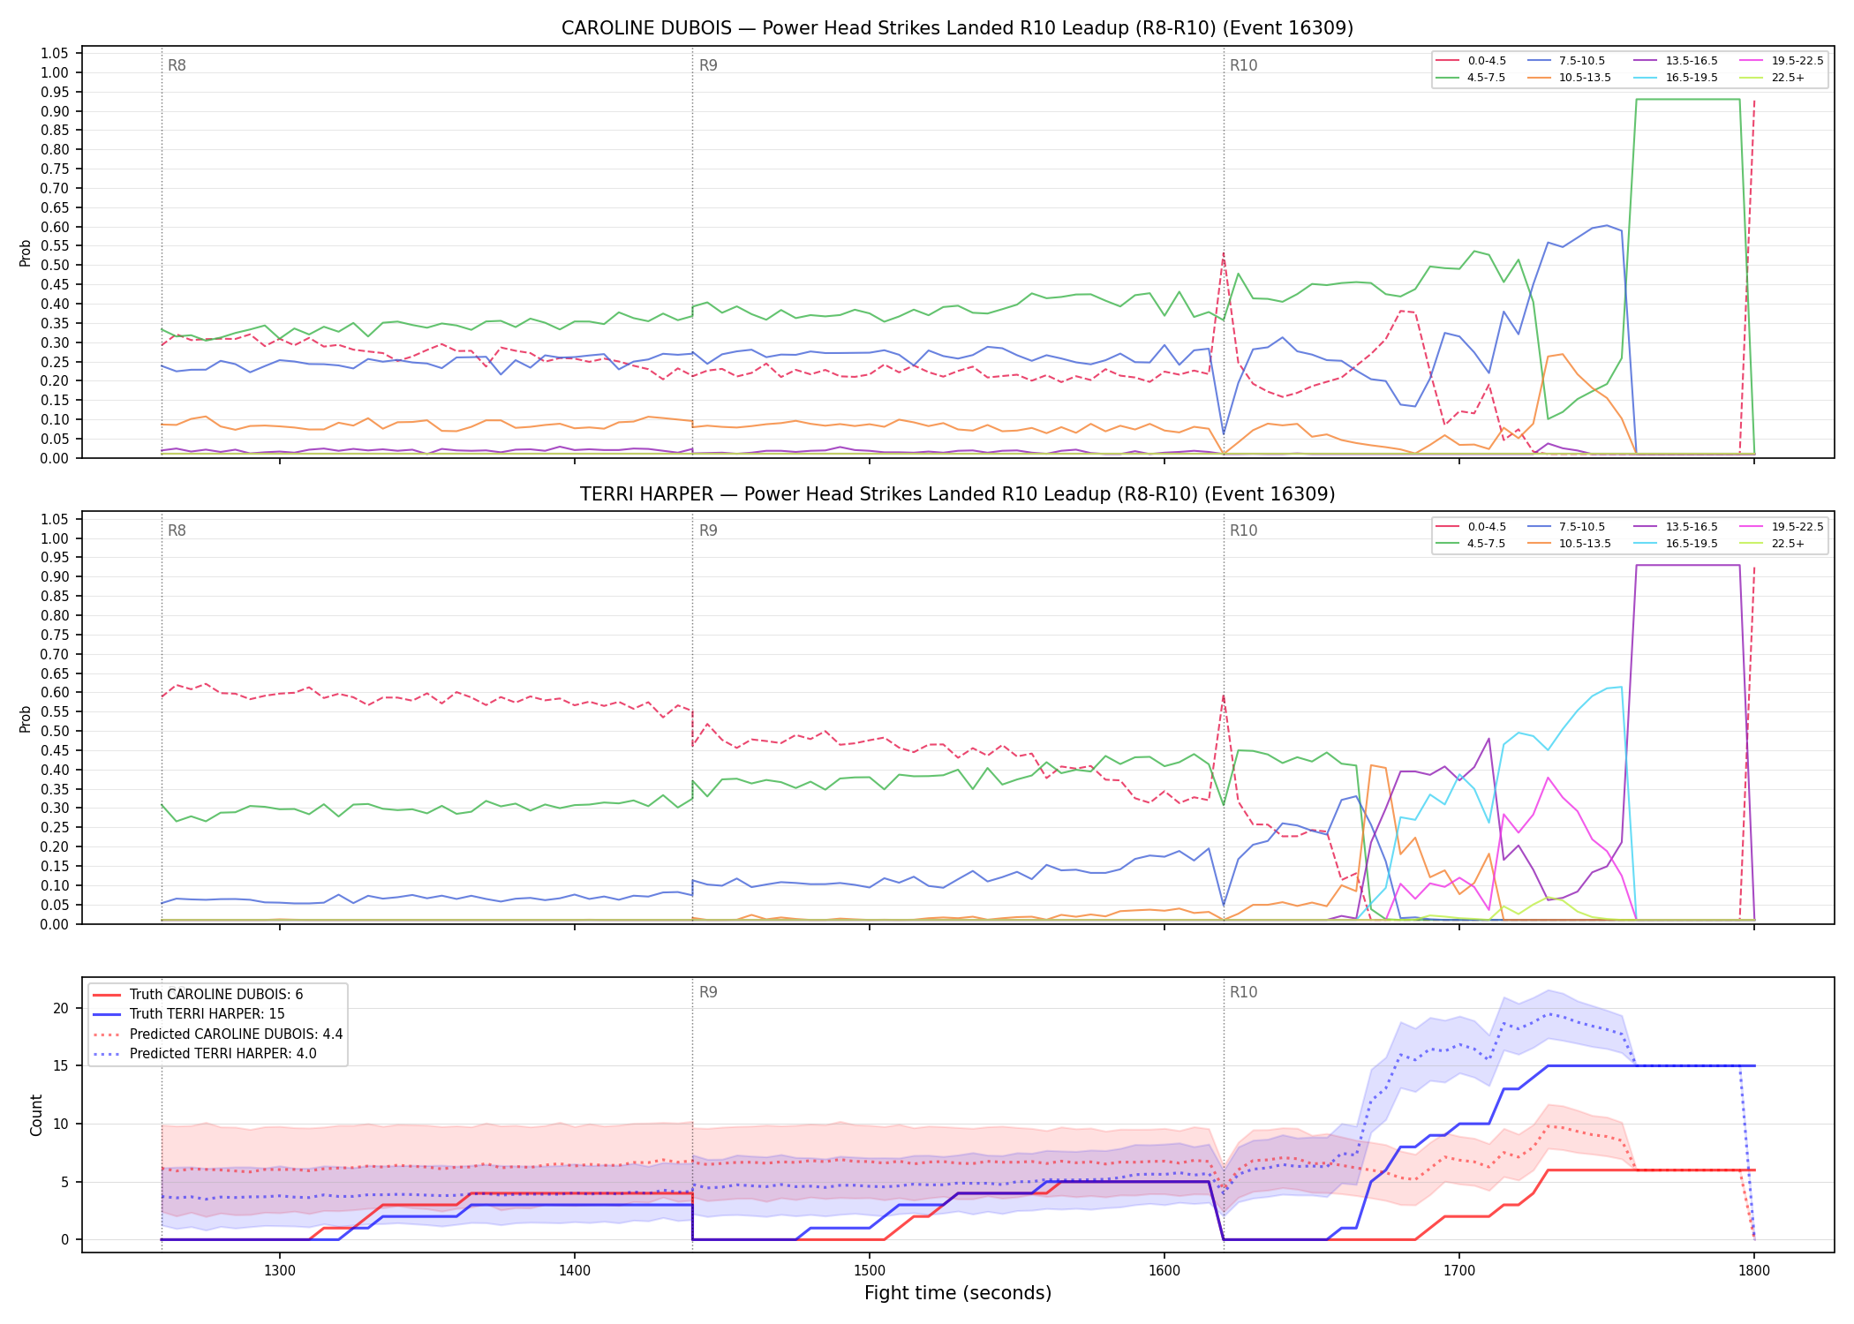Click the 1.05 tick in Dubois chart
The width and height of the screenshot is (1854, 1324).
pyautogui.click(x=55, y=54)
